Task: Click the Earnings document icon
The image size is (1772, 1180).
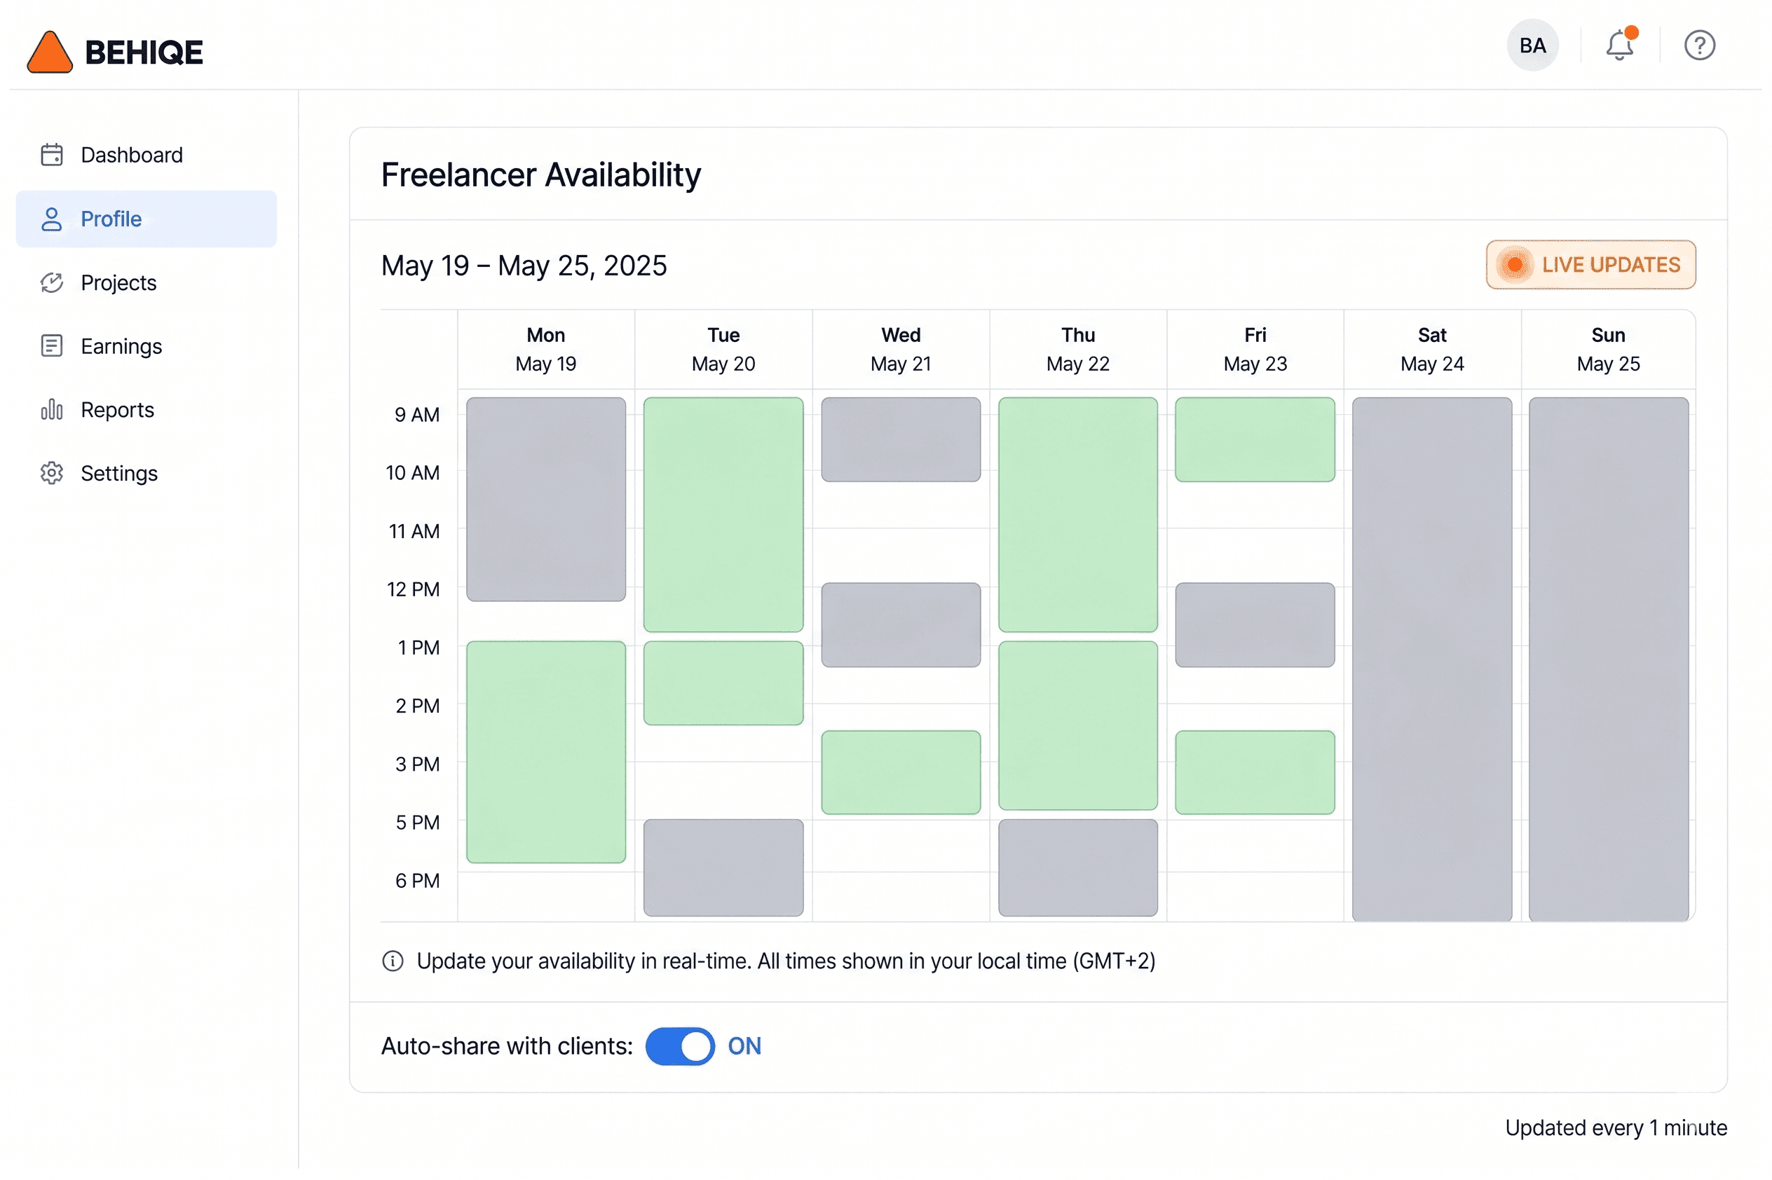Action: coord(51,346)
